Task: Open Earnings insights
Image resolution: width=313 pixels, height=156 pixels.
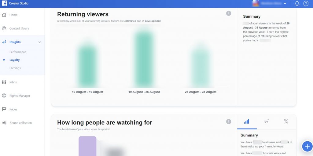Action: point(15,68)
